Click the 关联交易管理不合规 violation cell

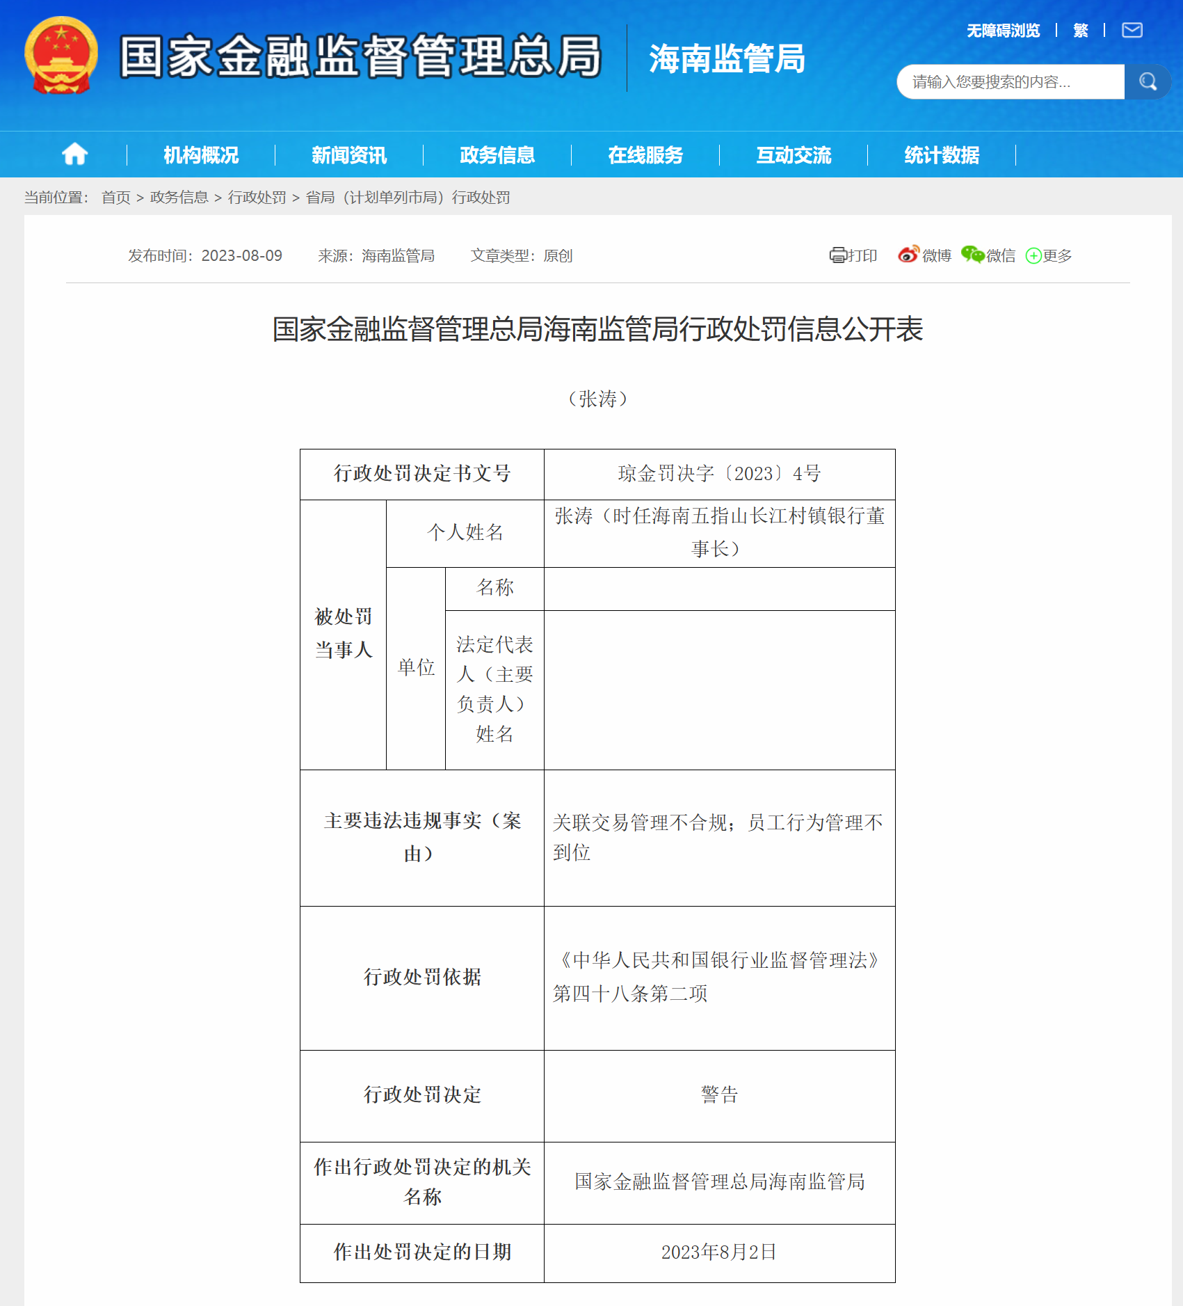[719, 838]
